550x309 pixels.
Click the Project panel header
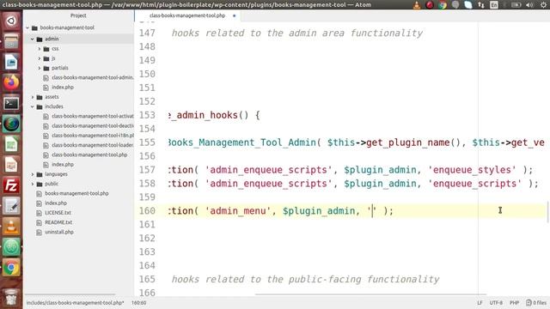point(78,15)
